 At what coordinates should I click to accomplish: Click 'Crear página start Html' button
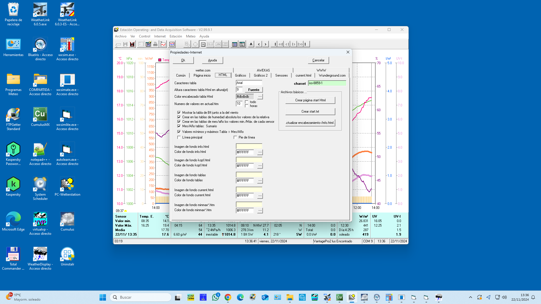310,100
